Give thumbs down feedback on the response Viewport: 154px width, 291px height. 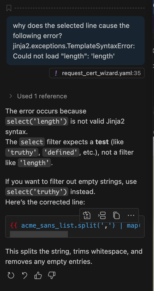[51, 275]
